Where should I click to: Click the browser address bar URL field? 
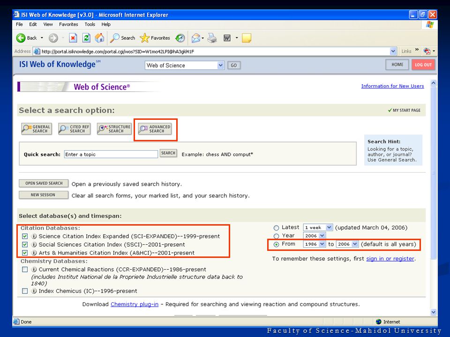[x=215, y=51]
